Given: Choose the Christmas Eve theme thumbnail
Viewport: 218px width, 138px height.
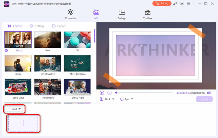Looking at the screenshot, I should coord(47,63).
